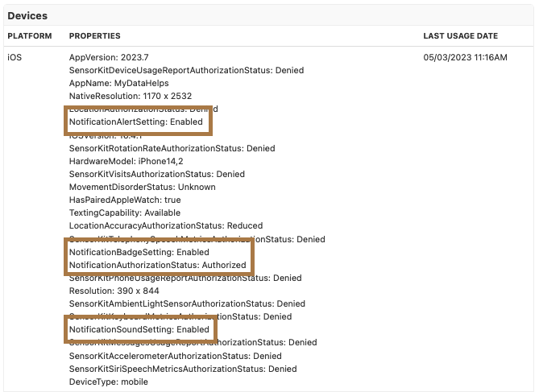The height and width of the screenshot is (392, 539).
Task: Click the LocationAccuracyAuthorizationStatus: Reduced line
Action: (x=166, y=225)
